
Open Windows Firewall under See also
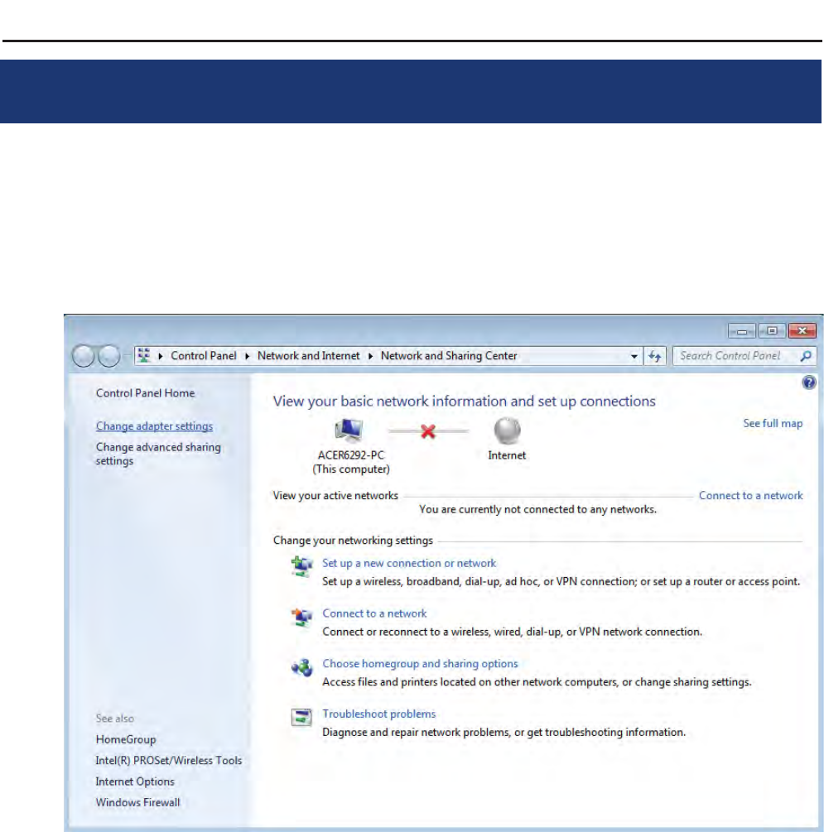(137, 802)
